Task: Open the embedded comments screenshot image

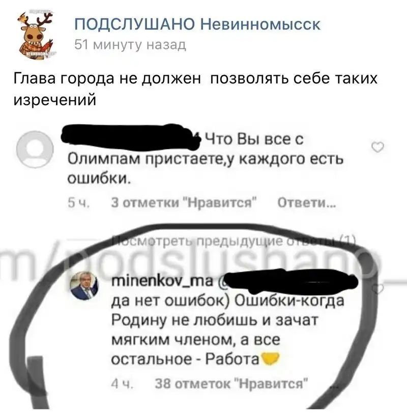Action: coord(203,264)
